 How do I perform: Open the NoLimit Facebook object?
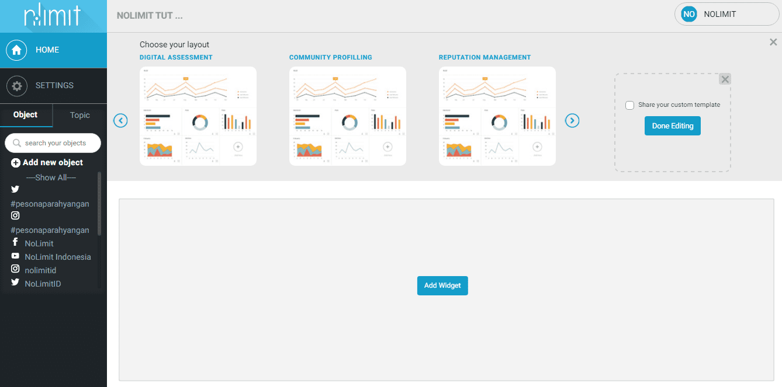(33, 243)
